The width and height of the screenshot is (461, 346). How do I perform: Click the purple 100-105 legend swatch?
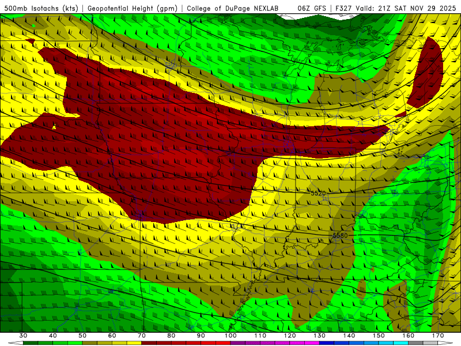point(238,343)
